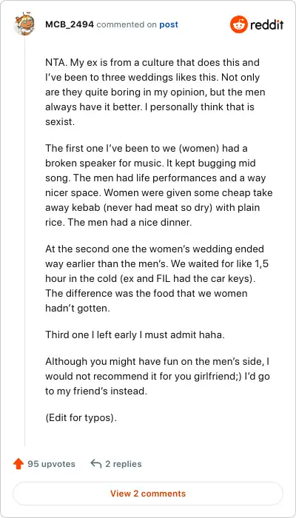Click the orange Reddit Snoo logo
This screenshot has width=296, height=518.
pyautogui.click(x=238, y=24)
